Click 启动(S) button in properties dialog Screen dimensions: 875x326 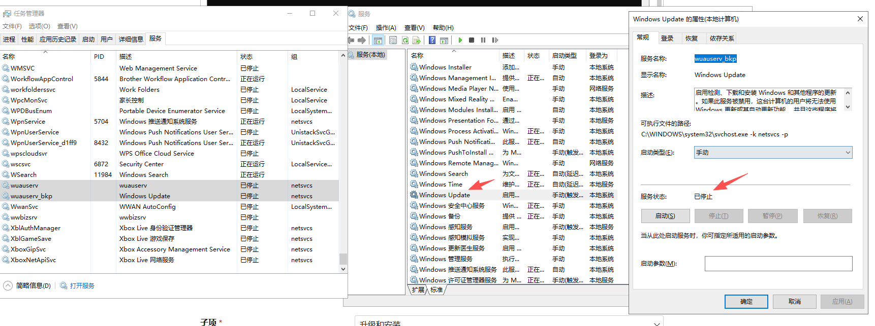coord(665,216)
